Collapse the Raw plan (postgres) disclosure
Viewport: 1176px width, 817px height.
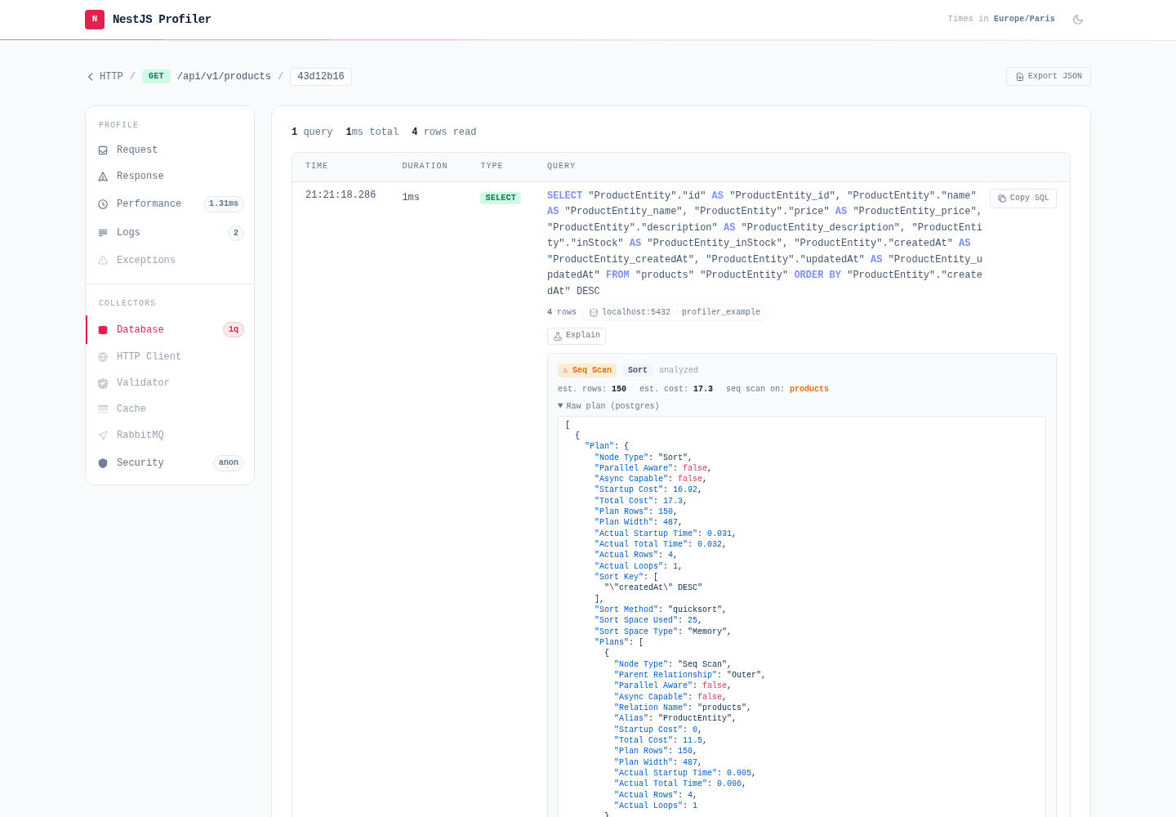tap(608, 406)
